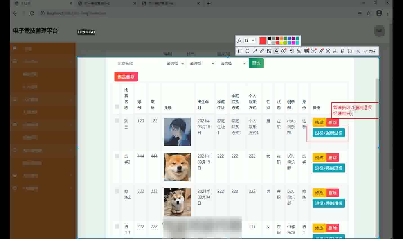The width and height of the screenshot is (403, 239).
Task: Click 完成 to finish screenshot
Action: [370, 51]
